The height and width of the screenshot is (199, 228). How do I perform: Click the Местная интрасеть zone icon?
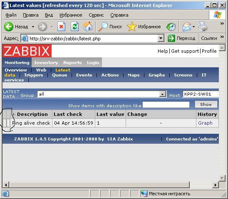point(144,194)
